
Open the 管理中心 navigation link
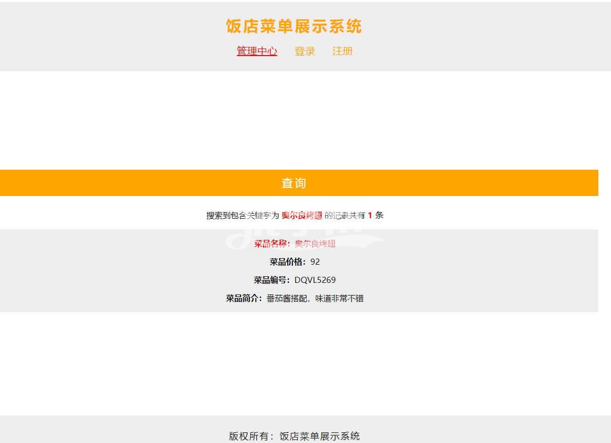tap(256, 51)
